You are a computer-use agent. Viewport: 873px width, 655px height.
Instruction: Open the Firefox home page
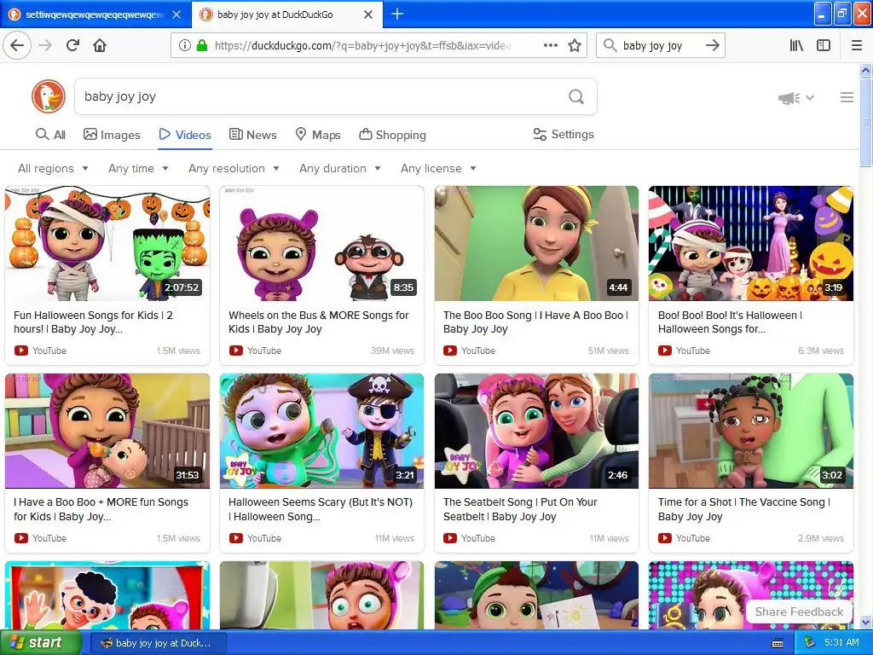[100, 45]
